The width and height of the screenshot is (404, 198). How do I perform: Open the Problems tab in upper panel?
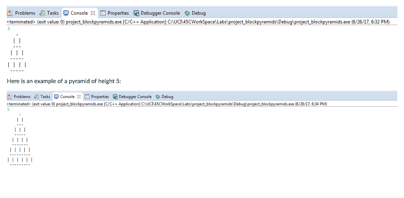pyautogui.click(x=21, y=13)
